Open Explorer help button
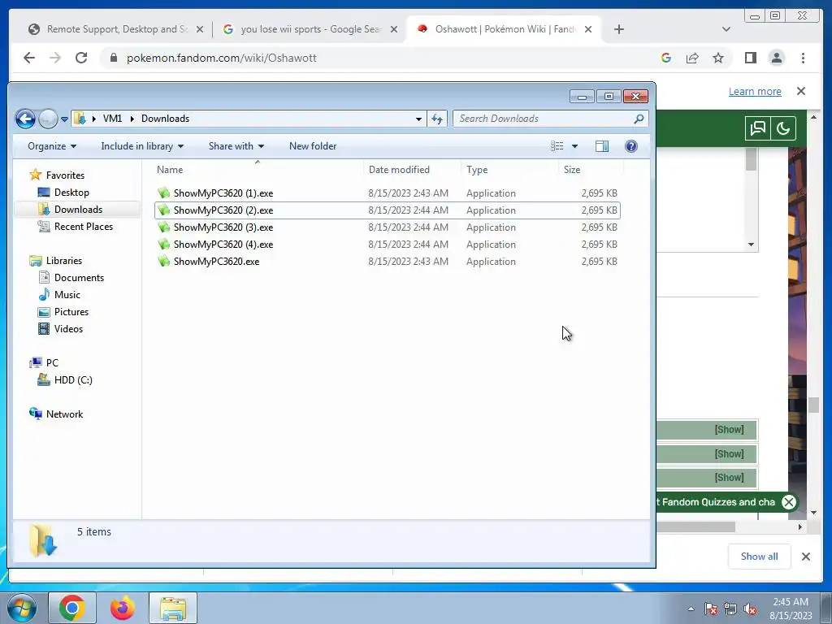 [x=630, y=146]
